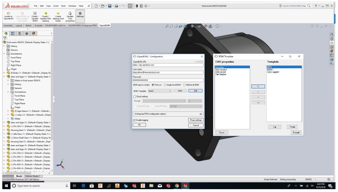Click move all right >> button
Screen dimensions: 338x192
pos(258,86)
